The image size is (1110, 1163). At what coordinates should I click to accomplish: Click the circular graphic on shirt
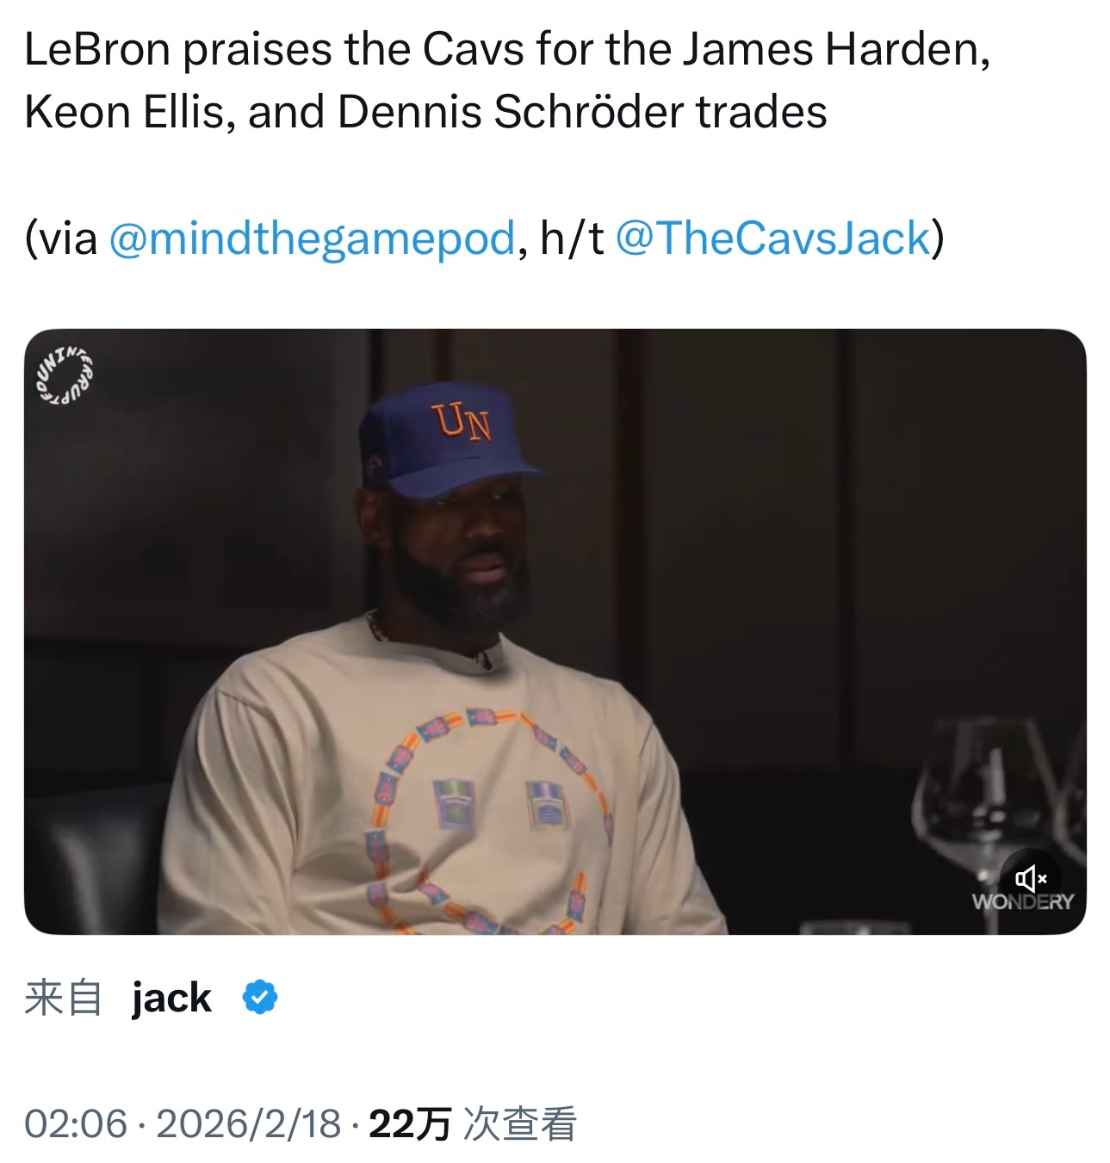click(x=491, y=818)
